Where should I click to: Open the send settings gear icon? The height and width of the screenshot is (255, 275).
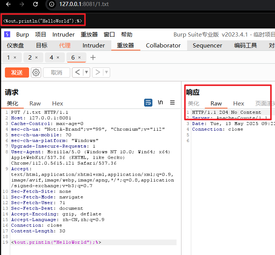[x=36, y=73]
